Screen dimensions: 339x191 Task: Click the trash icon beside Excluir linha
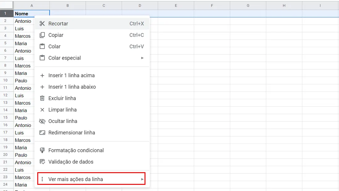[42, 98]
